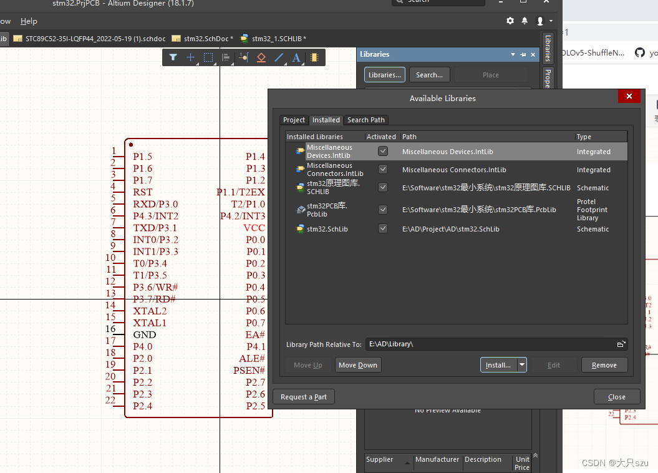This screenshot has width=658, height=473.
Task: Open Libraries panel options dropdown arrow
Action: (x=513, y=54)
